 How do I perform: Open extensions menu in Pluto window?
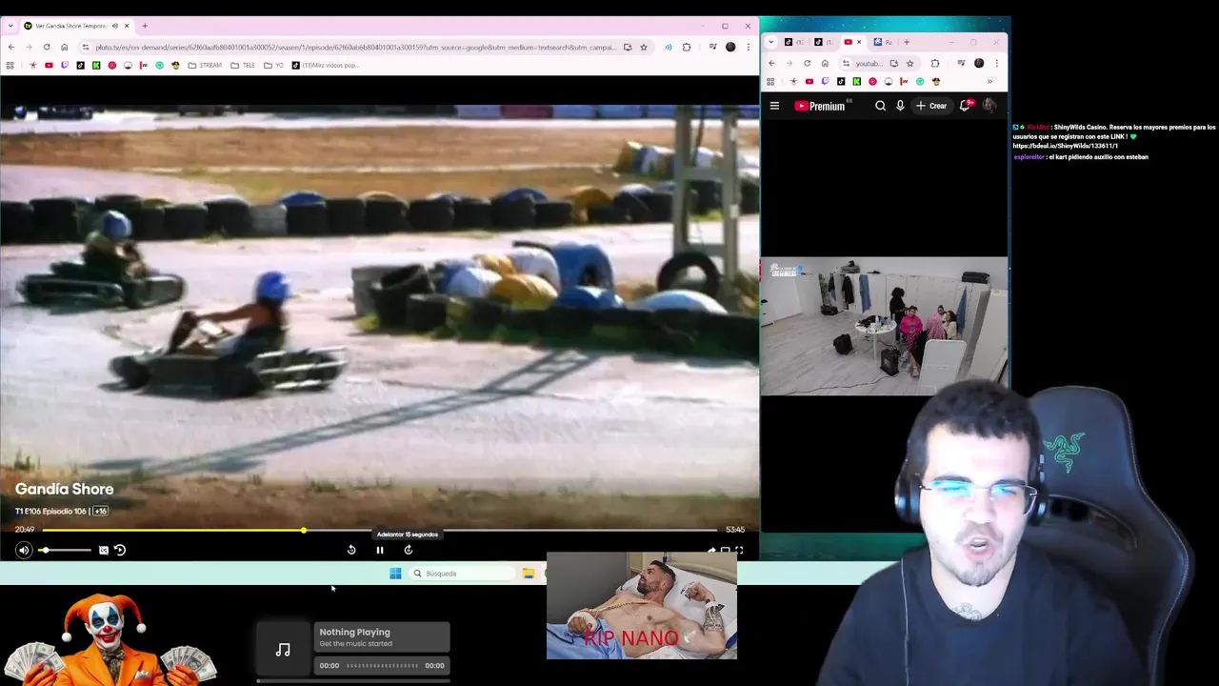click(x=687, y=47)
